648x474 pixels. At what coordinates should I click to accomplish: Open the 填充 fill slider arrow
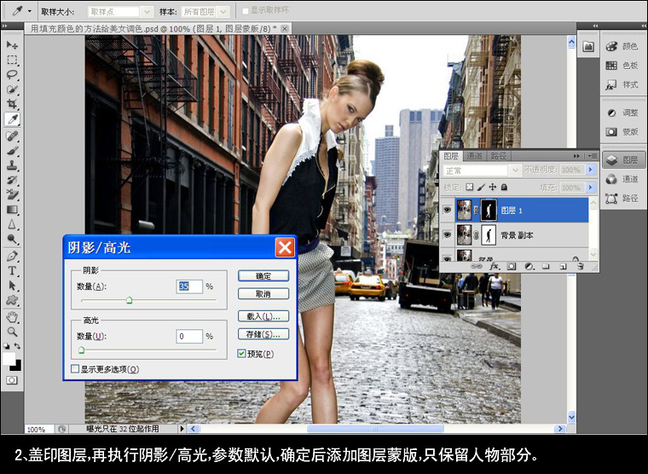click(591, 188)
